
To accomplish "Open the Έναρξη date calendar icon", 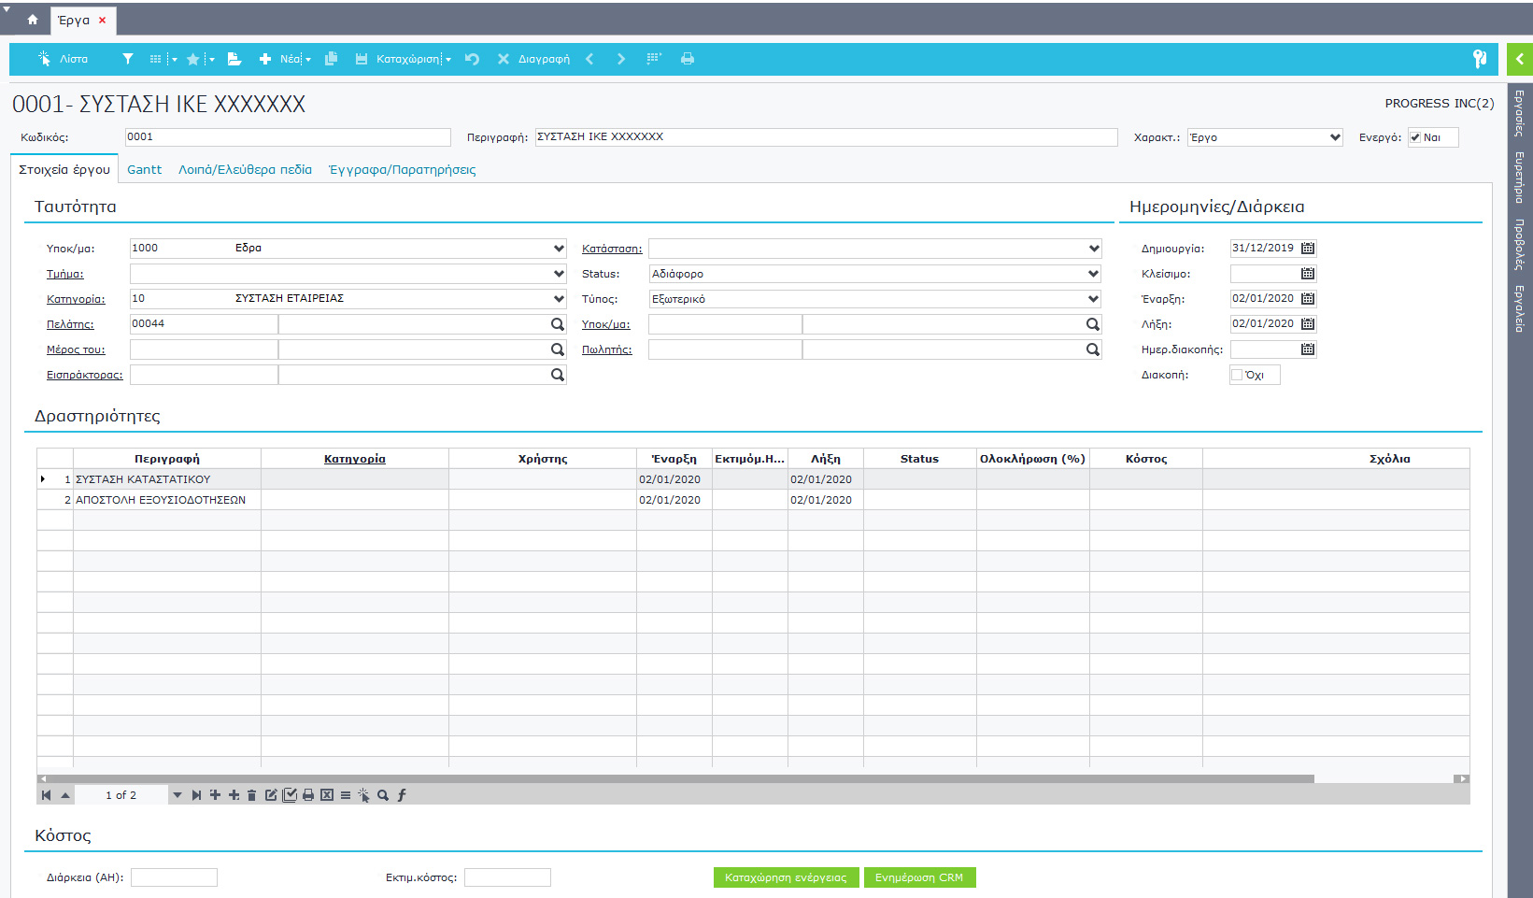I will pyautogui.click(x=1308, y=299).
